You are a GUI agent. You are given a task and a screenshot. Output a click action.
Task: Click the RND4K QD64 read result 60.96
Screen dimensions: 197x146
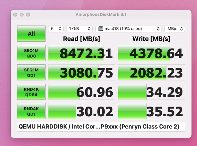(x=82, y=92)
